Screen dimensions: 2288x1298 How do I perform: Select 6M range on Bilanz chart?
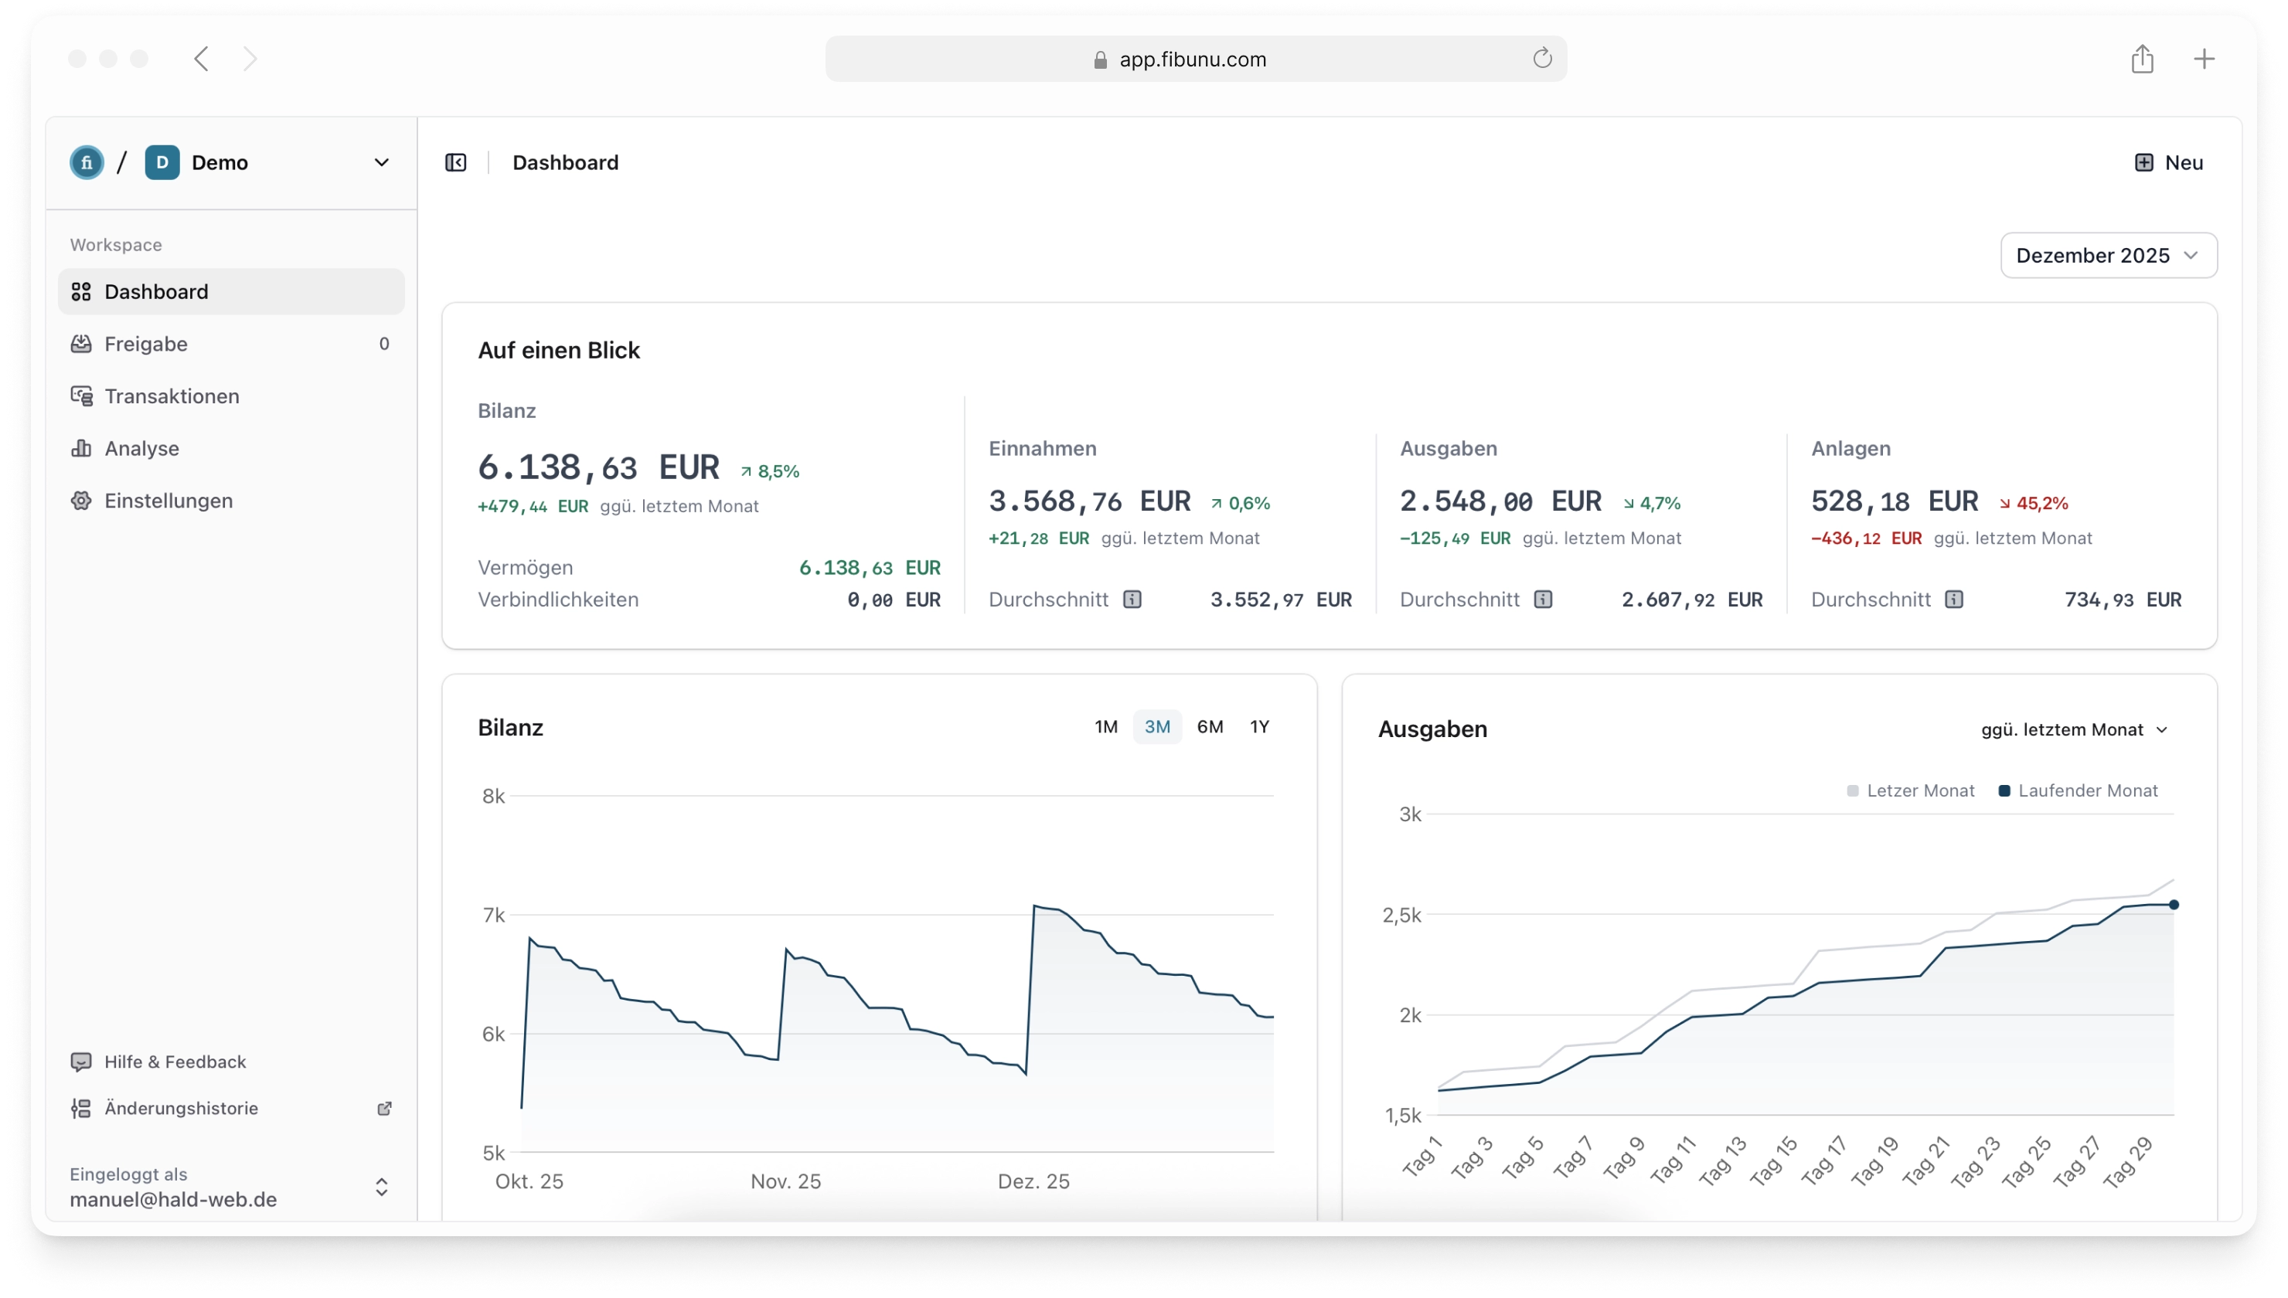click(1209, 726)
